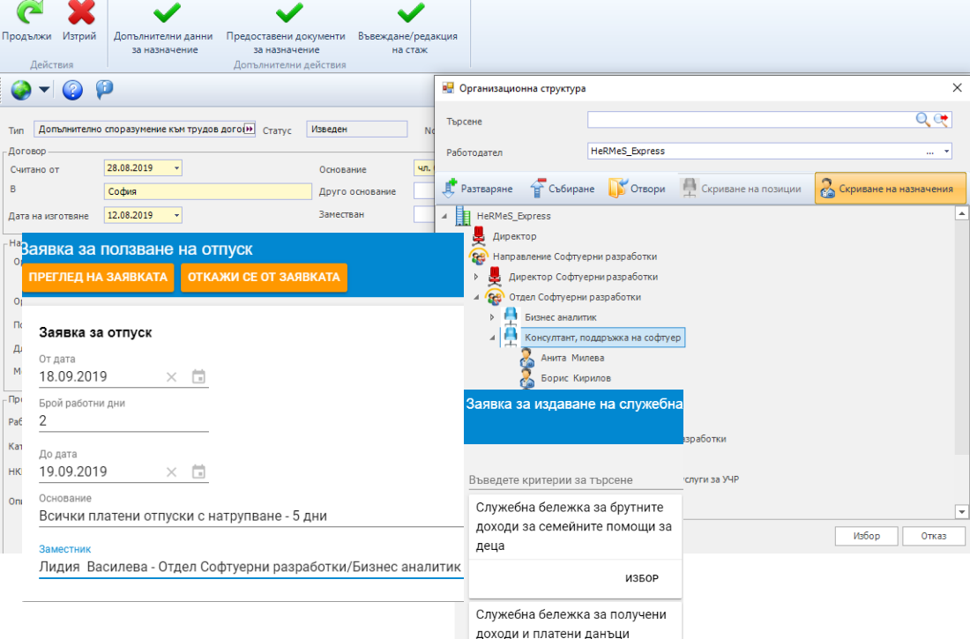
Task: Click the Търсене search field
Action: coord(750,119)
